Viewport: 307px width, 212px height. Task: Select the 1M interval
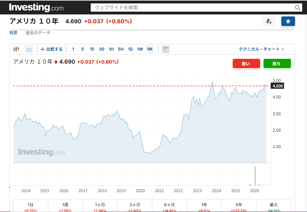pos(150,49)
